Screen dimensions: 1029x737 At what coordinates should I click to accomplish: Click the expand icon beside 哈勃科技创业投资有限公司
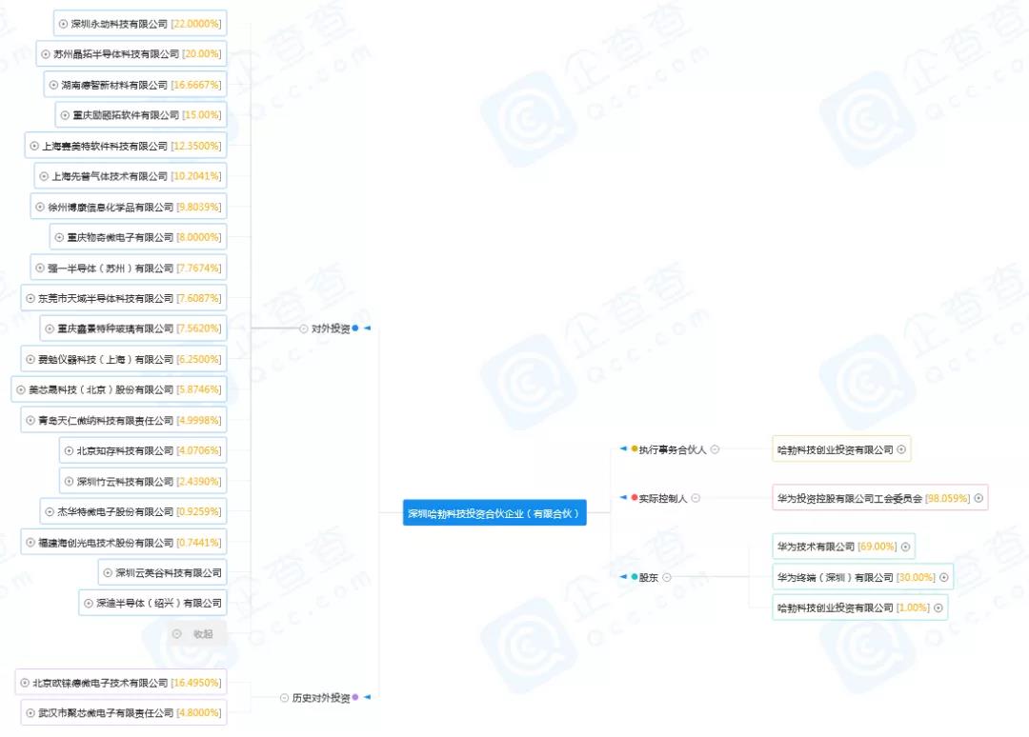tap(903, 448)
